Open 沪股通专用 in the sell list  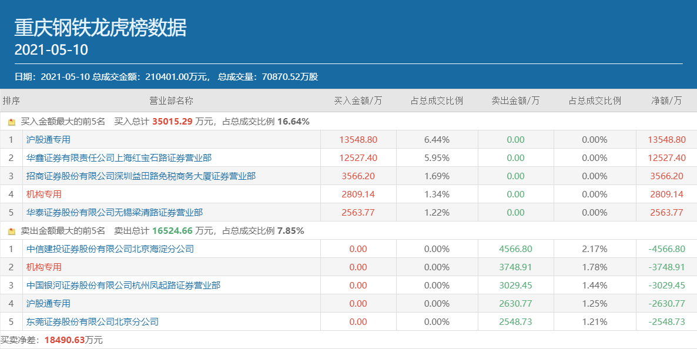(x=48, y=304)
